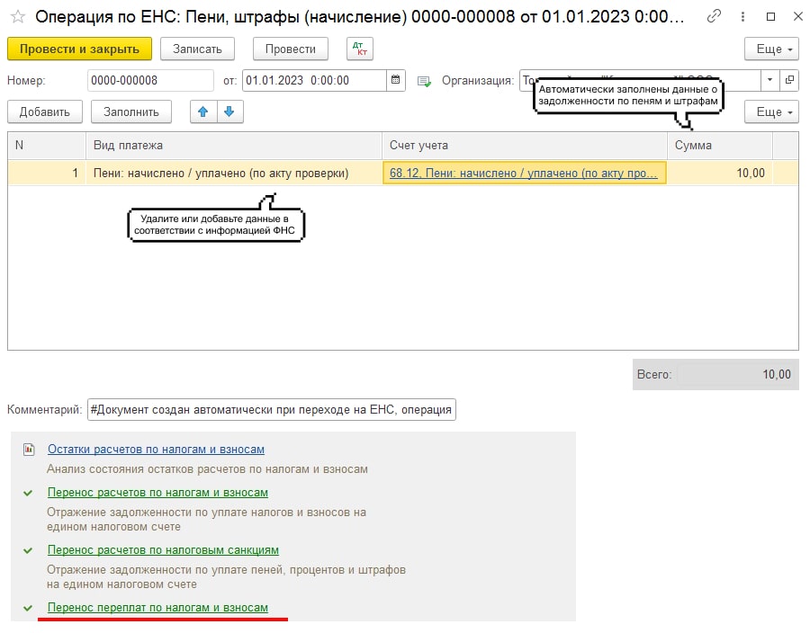Add document to favorites with star icon
Image resolution: width=810 pixels, height=633 pixels.
(17, 16)
